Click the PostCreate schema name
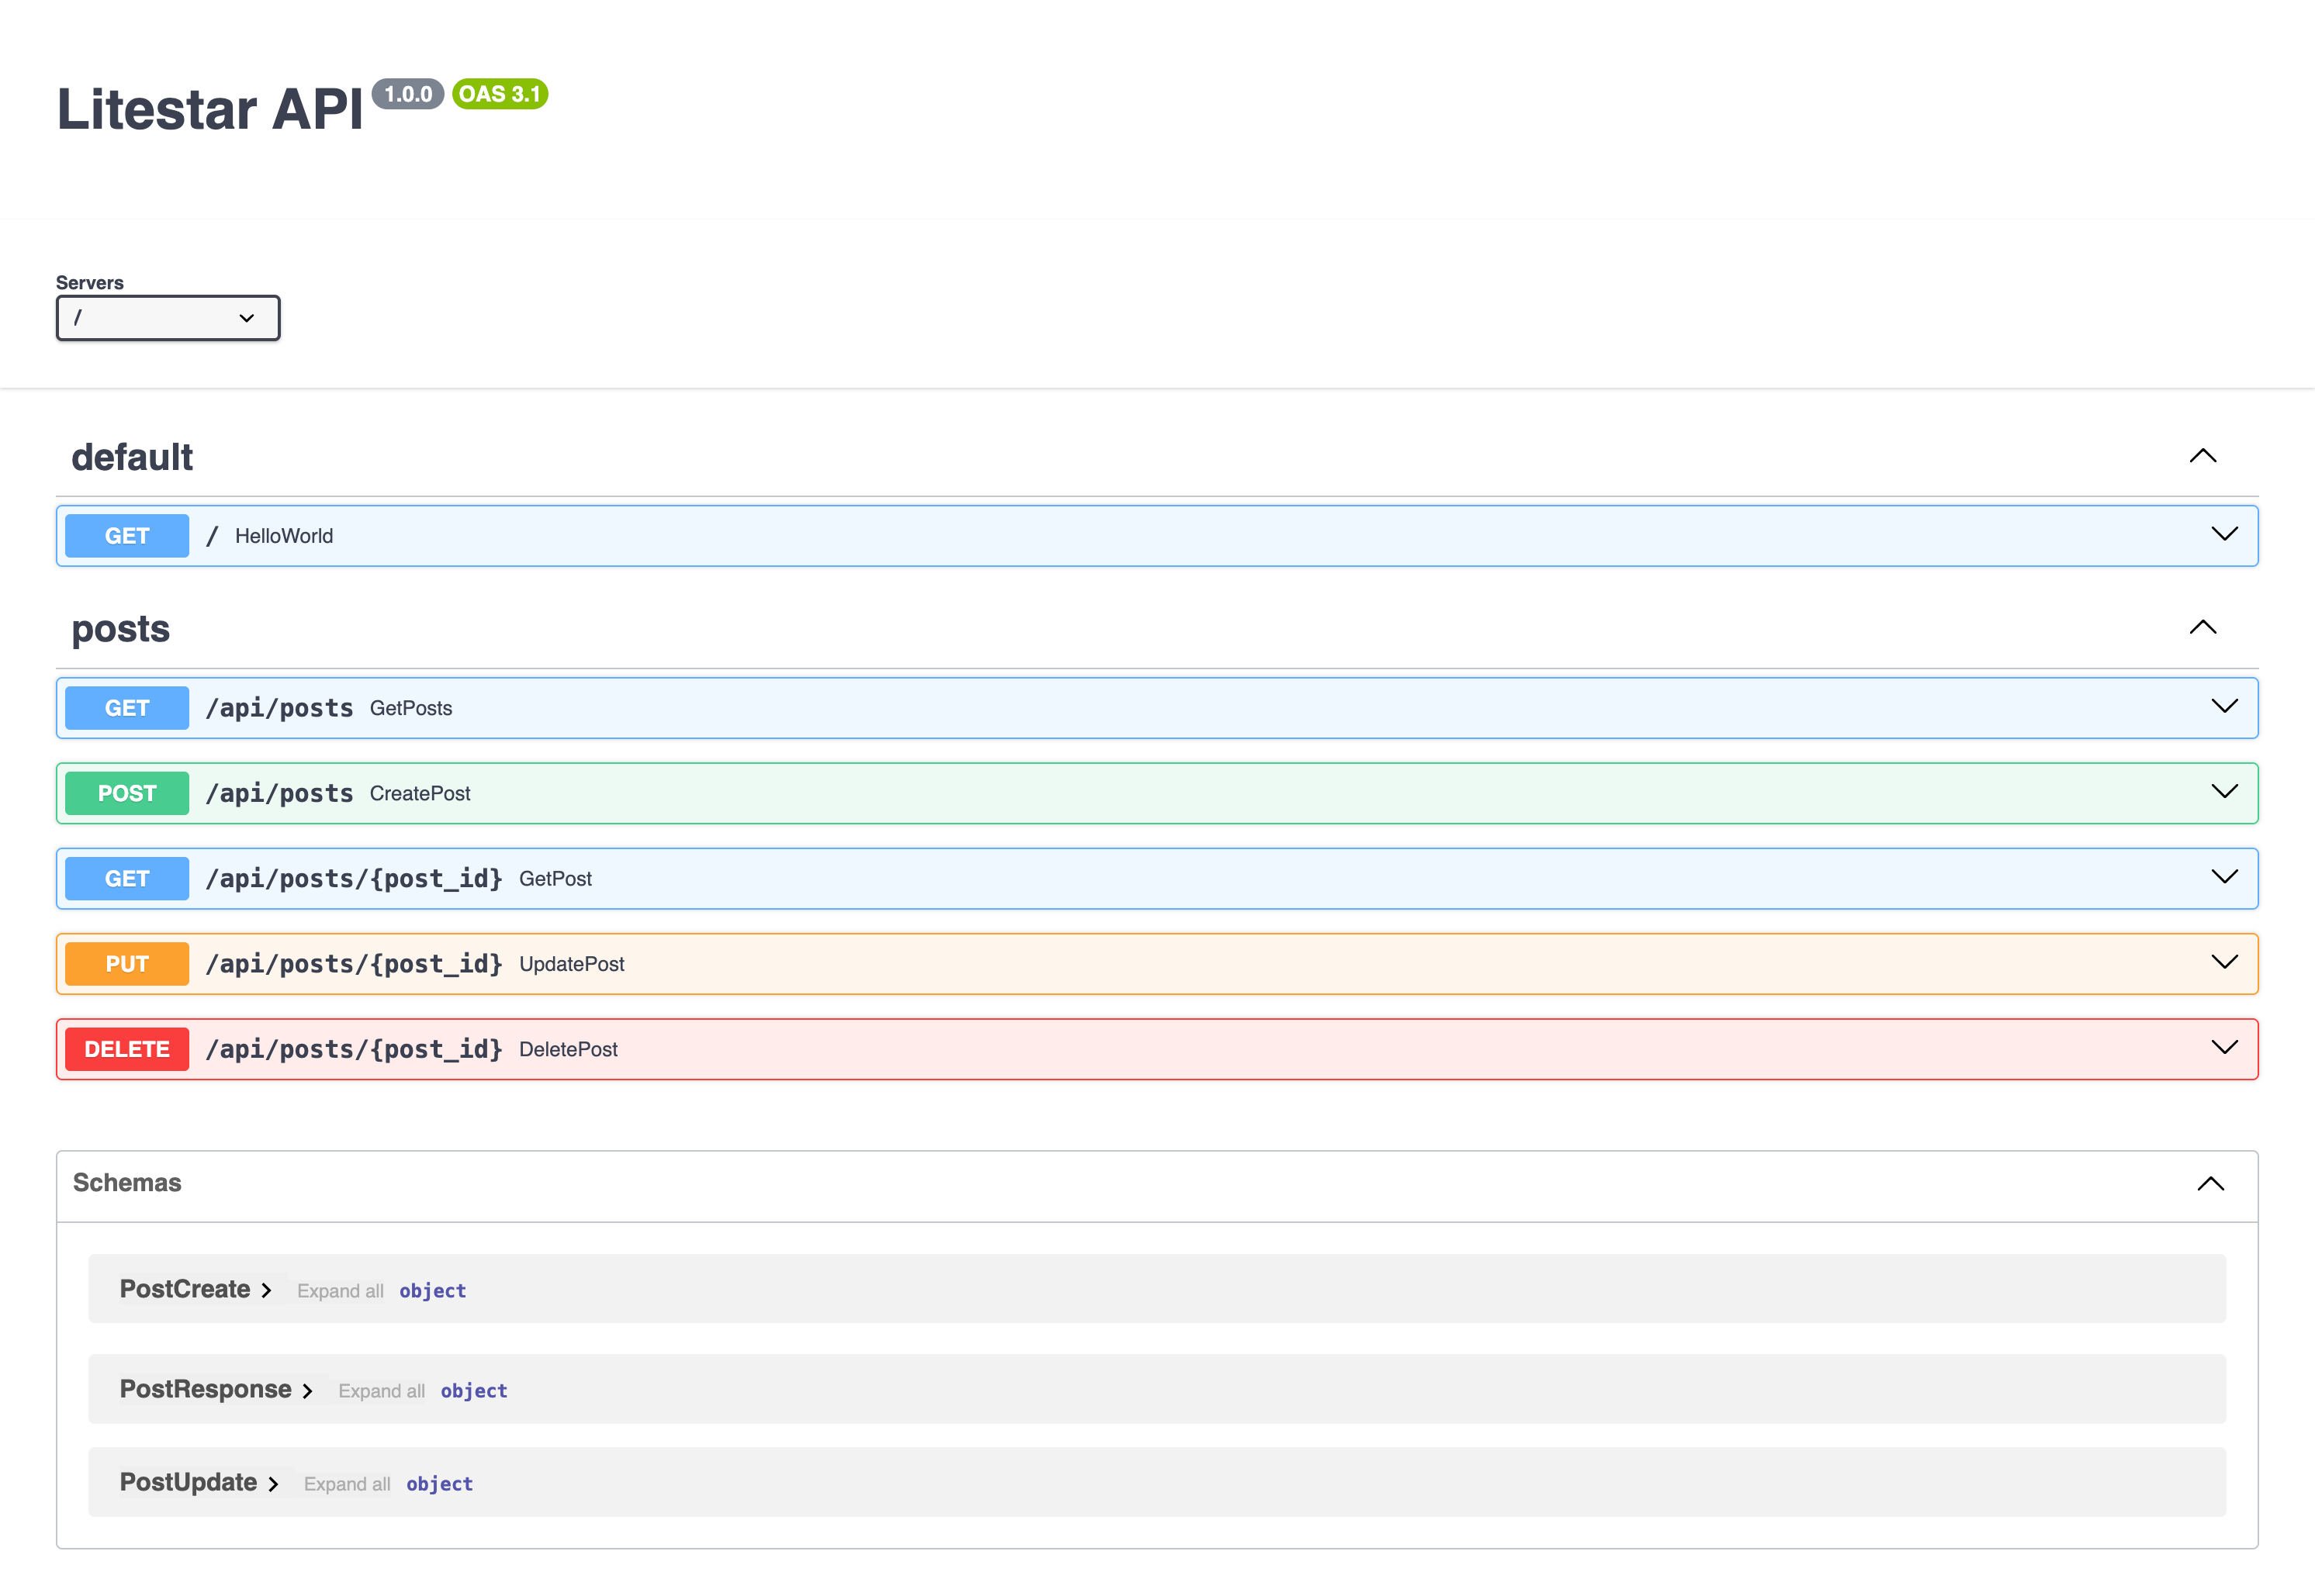The width and height of the screenshot is (2315, 1596). click(x=185, y=1289)
